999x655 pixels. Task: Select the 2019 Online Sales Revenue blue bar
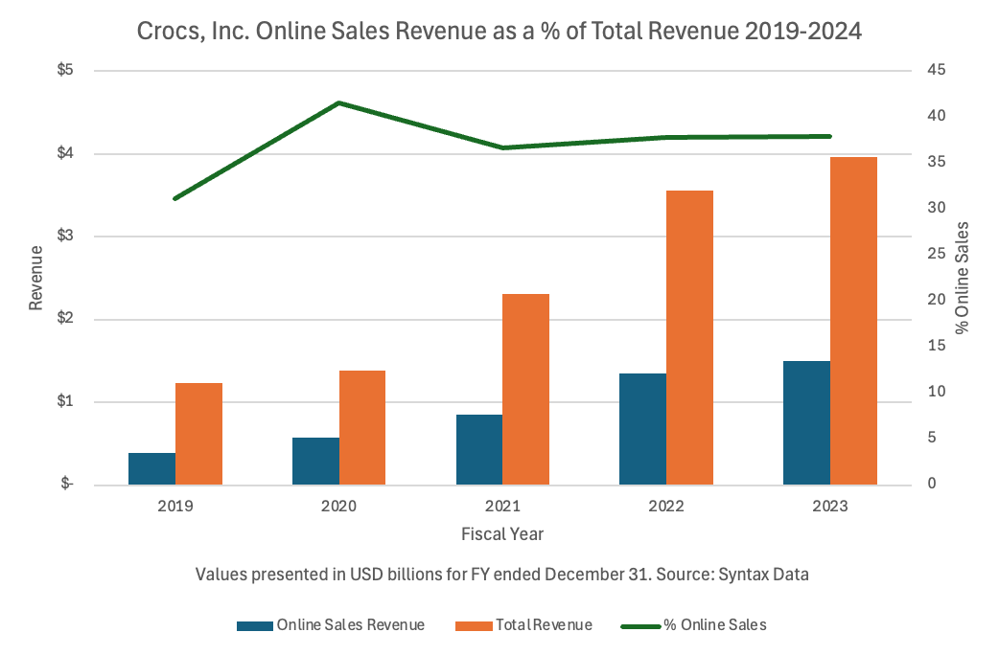pos(151,467)
